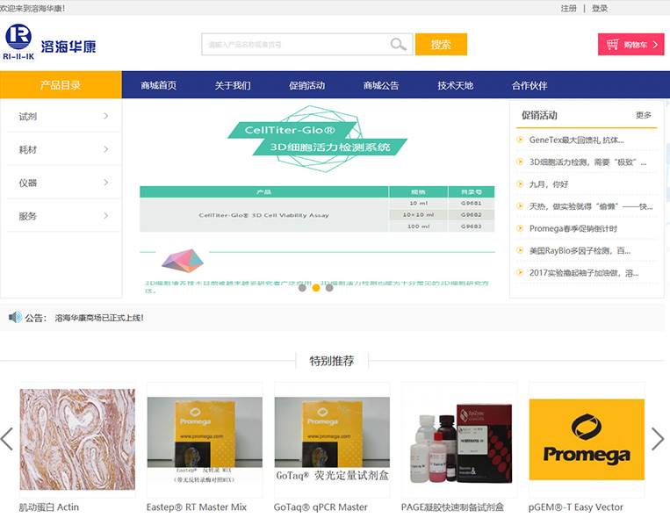Expand the 服务 category
This screenshot has height=532, width=670.
coord(61,216)
